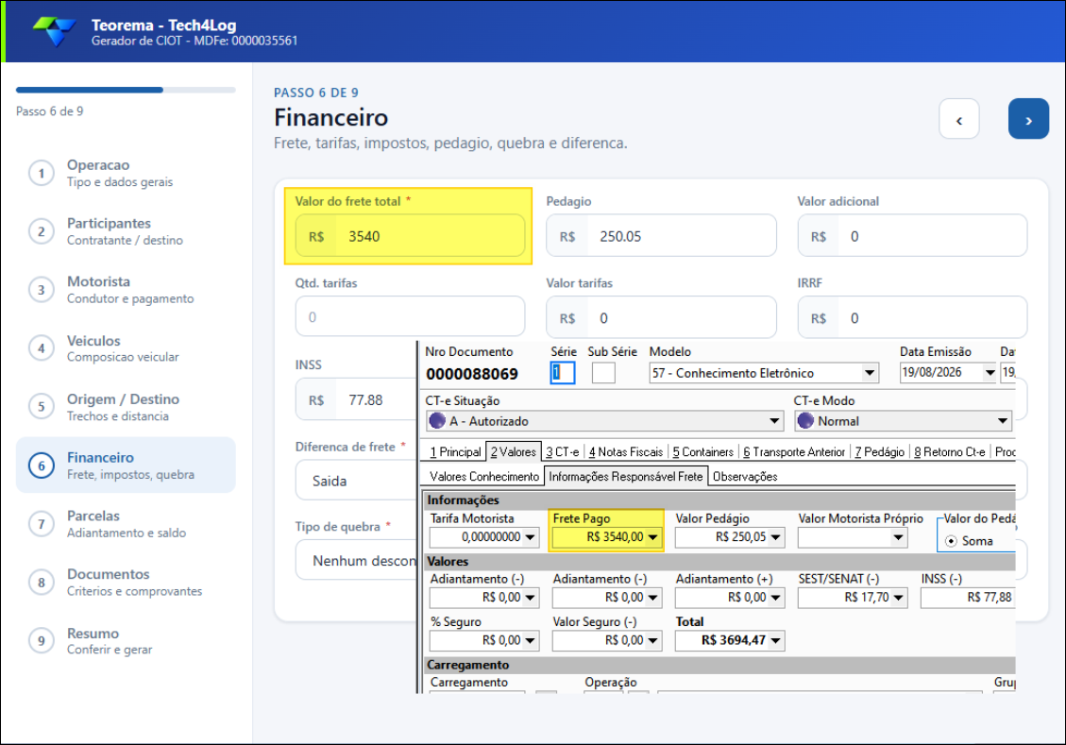Open the CT-e Modo Normal dropdown
1066x745 pixels.
coord(1002,421)
